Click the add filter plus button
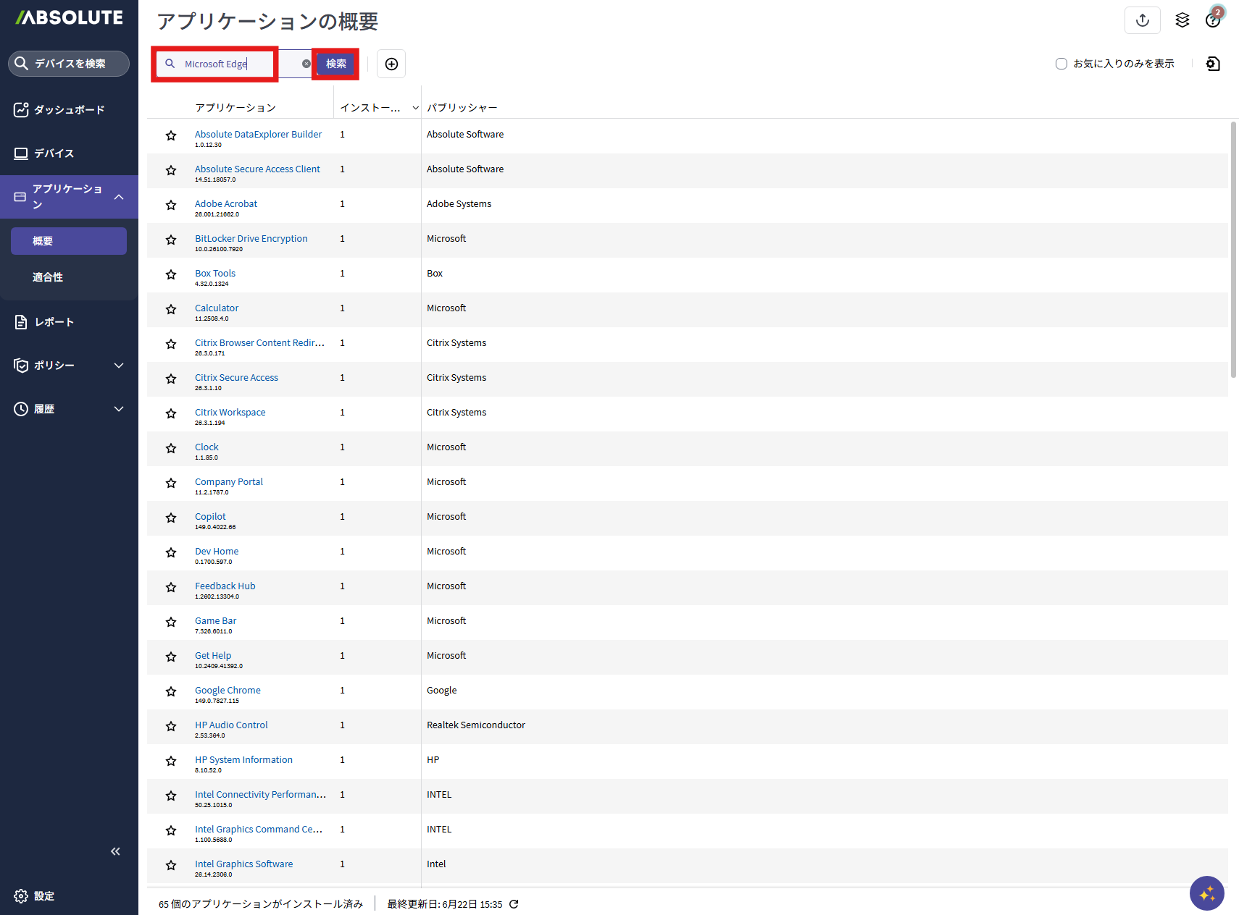Viewport: 1239px width, 915px height. [x=391, y=64]
